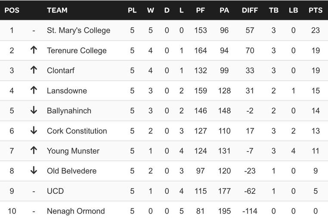Click the dash indicator beside UCD
The height and width of the screenshot is (221, 328).
(x=34, y=192)
